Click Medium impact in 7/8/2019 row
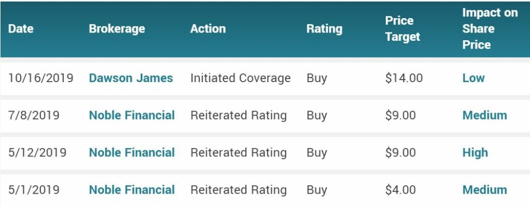Viewport: 530px width, 206px height. 484,115
